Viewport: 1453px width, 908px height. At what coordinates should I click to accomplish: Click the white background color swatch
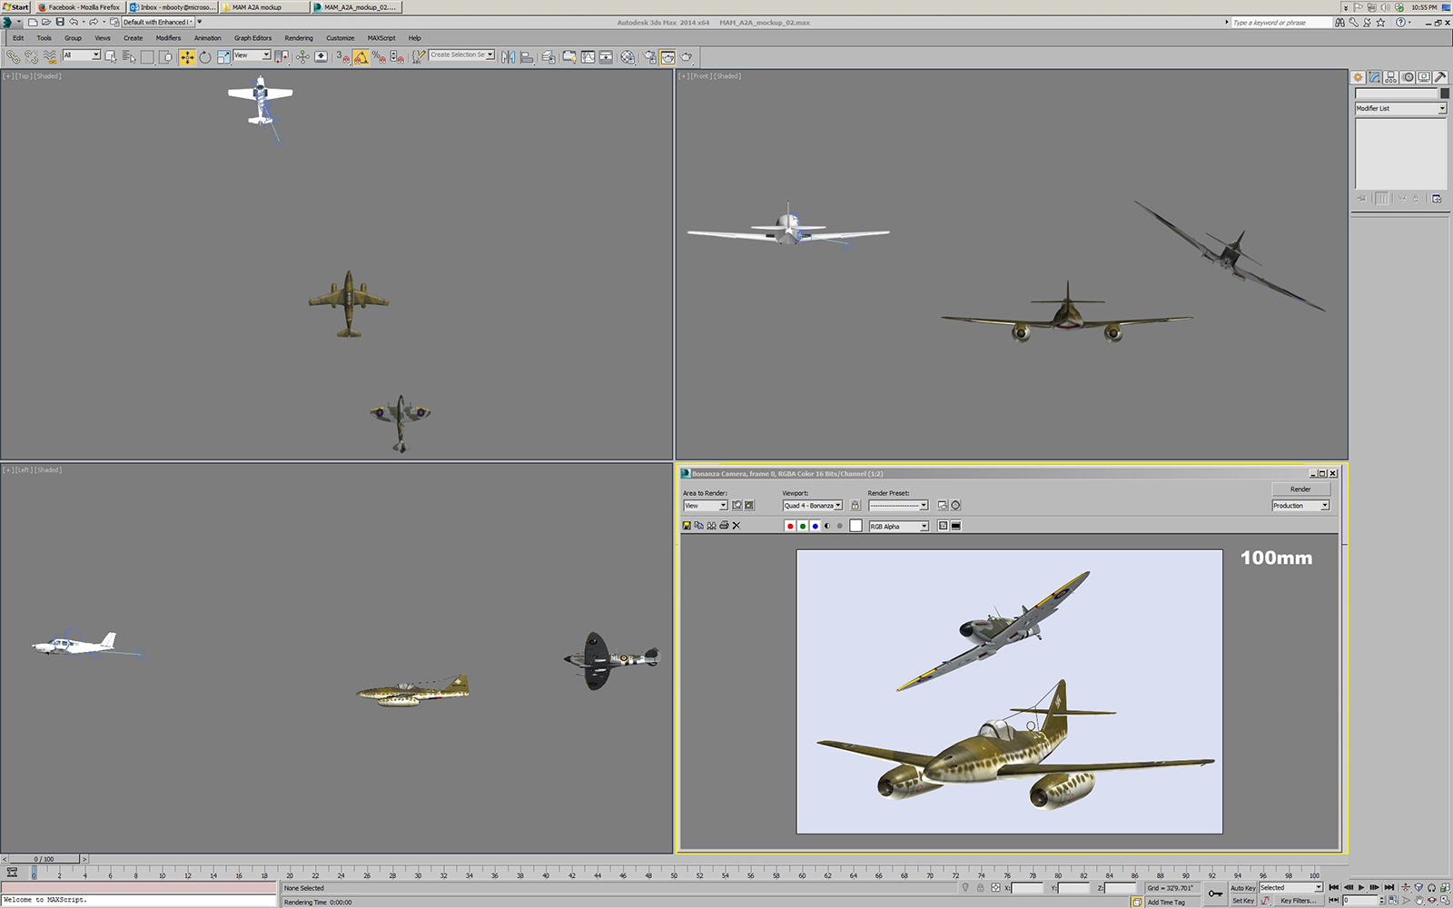coord(855,526)
